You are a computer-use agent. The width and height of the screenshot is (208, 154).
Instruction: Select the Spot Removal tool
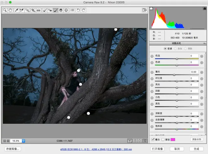pos(45,10)
